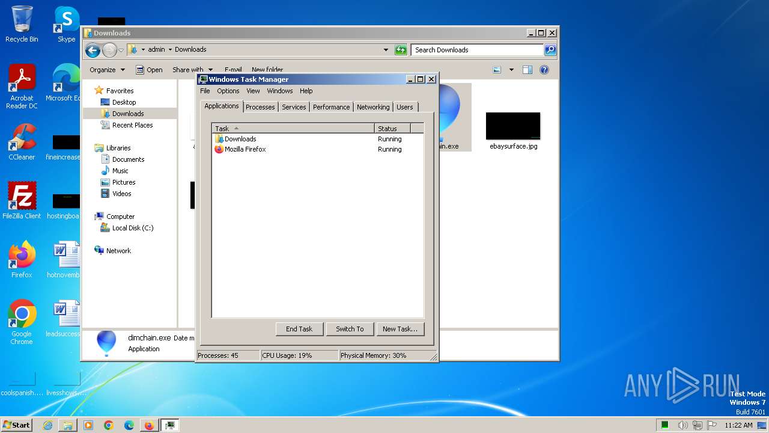Open recent pages dropdown beside forward arrow

point(121,50)
